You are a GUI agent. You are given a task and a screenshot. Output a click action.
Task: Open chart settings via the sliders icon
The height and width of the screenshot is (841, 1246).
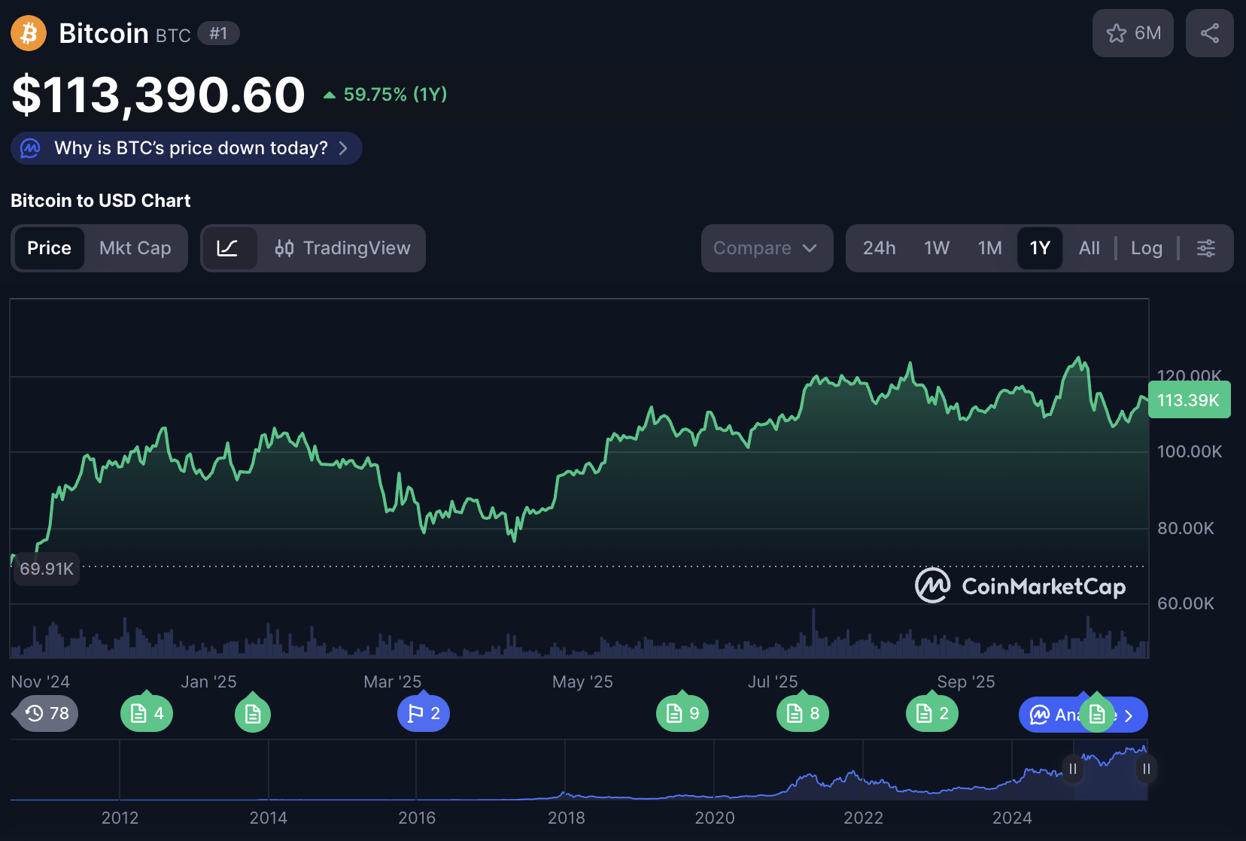point(1206,247)
